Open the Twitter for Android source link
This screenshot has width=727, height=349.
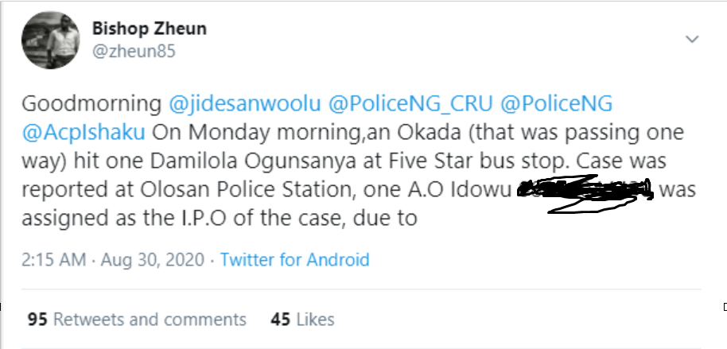[295, 259]
